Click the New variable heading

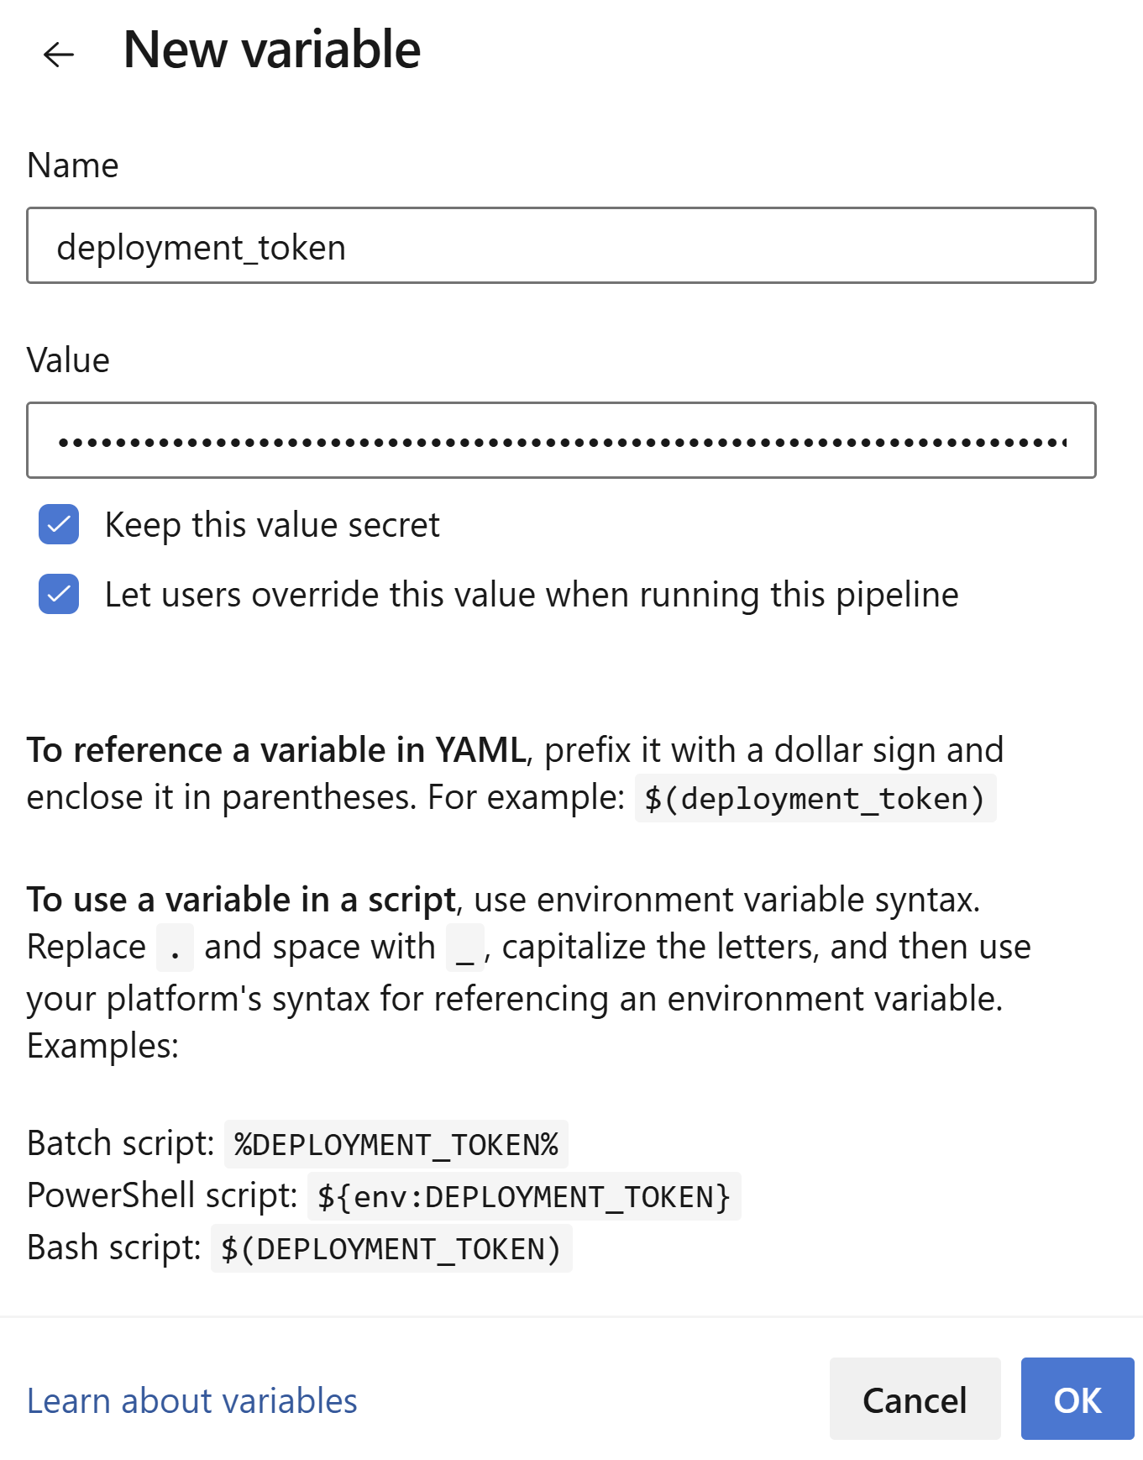click(271, 50)
